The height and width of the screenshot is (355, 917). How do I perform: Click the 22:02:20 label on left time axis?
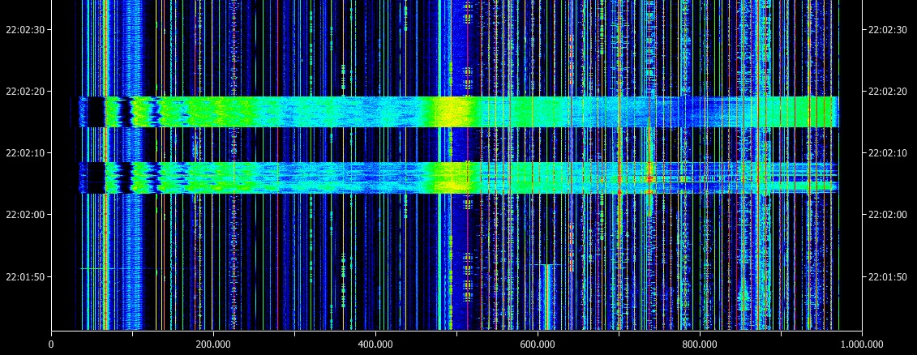click(x=24, y=92)
